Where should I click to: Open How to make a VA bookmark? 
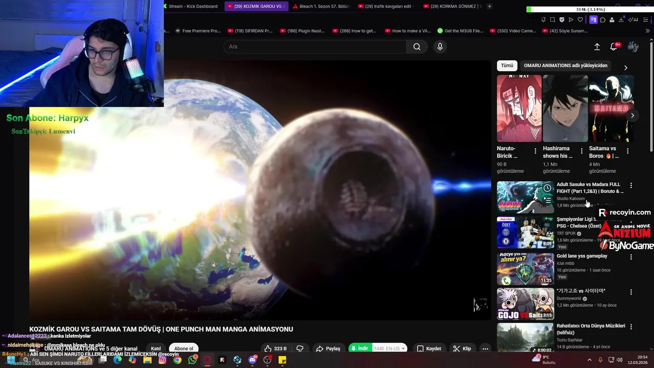408,31
